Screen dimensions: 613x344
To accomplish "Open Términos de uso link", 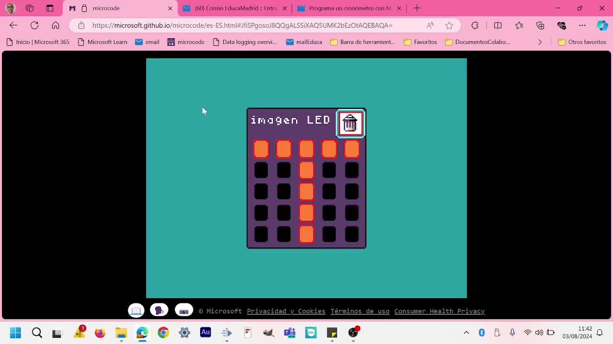I will 360,311.
